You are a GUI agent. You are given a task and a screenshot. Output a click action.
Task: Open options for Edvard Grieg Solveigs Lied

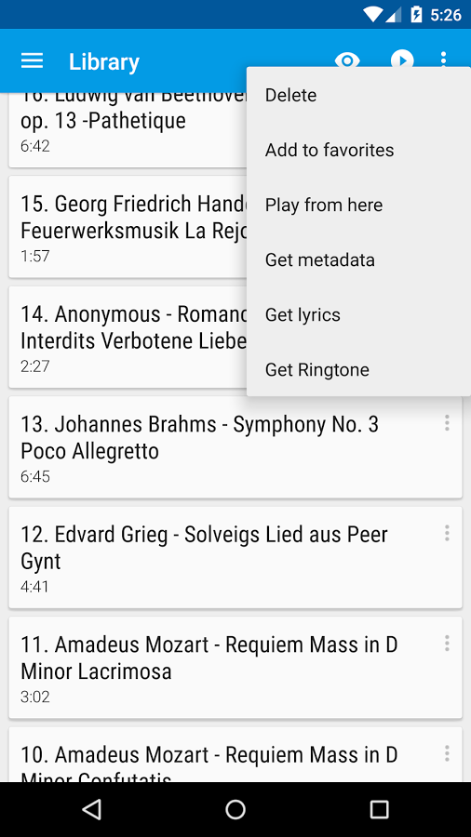[447, 533]
